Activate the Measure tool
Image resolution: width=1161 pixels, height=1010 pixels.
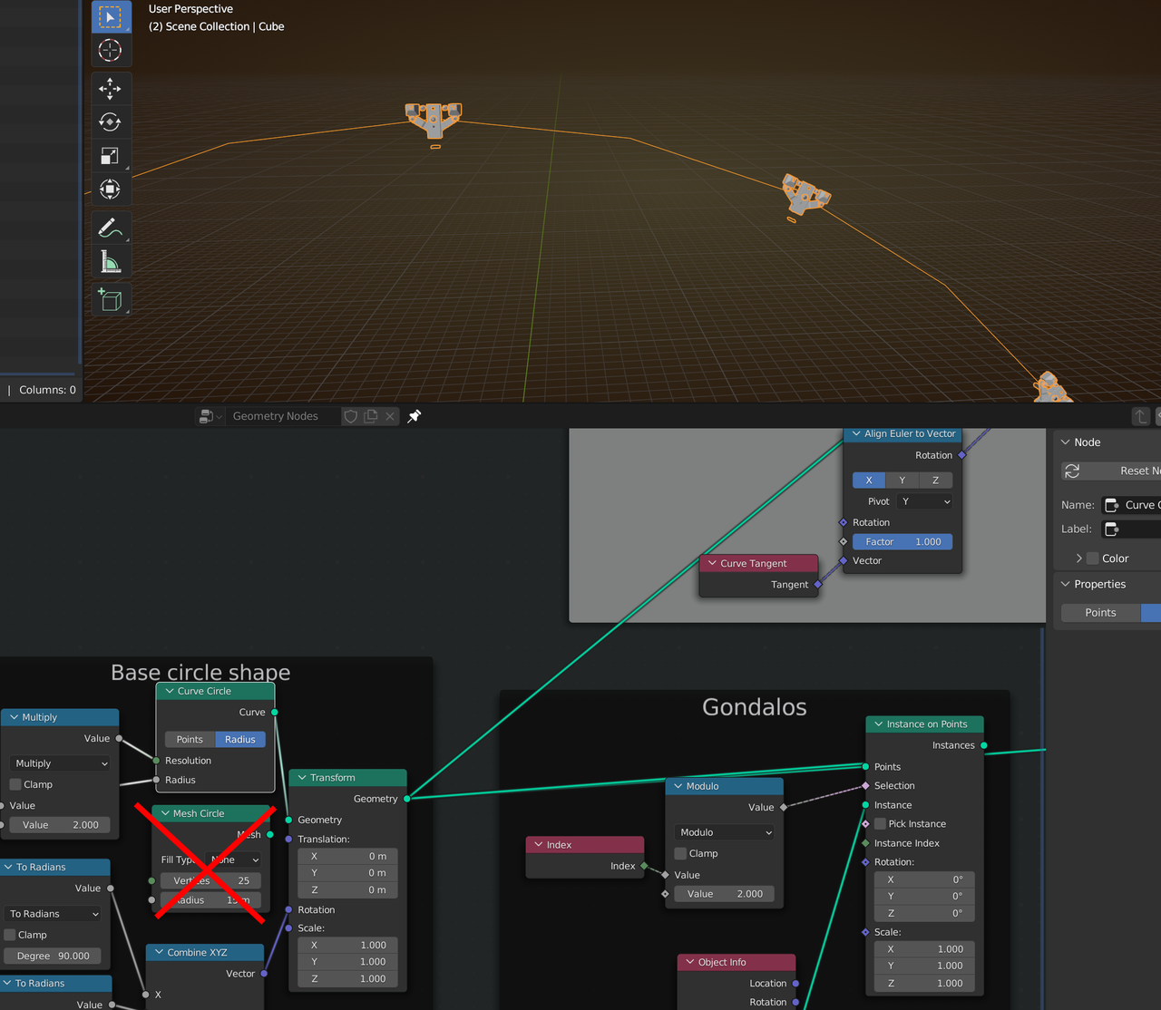pyautogui.click(x=111, y=262)
